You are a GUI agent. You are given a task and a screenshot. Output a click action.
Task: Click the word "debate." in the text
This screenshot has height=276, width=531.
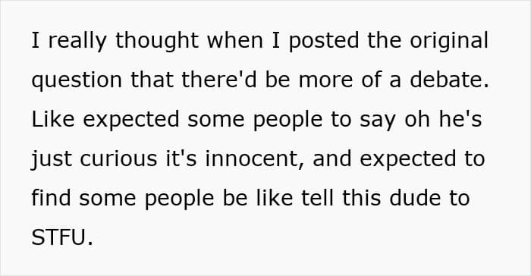click(x=449, y=80)
